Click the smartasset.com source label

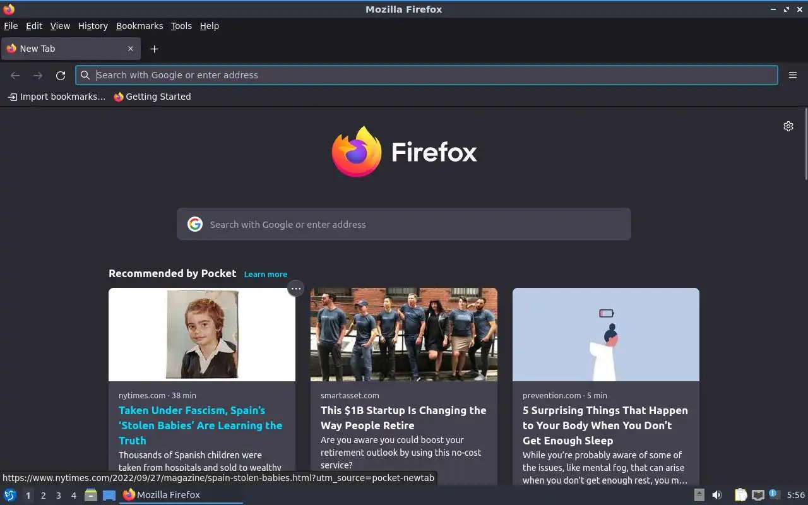[350, 395]
